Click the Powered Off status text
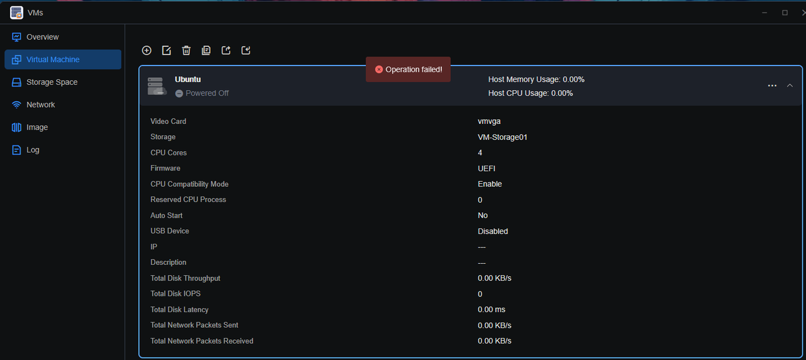Viewport: 806px width, 360px height. (207, 93)
